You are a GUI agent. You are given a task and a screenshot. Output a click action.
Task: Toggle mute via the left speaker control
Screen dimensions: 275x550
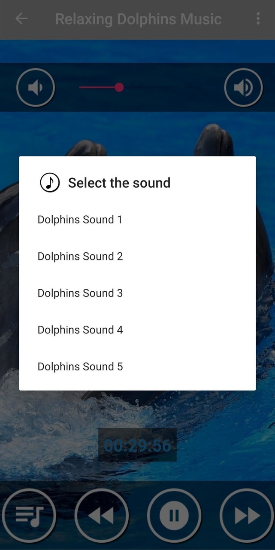coord(36,87)
